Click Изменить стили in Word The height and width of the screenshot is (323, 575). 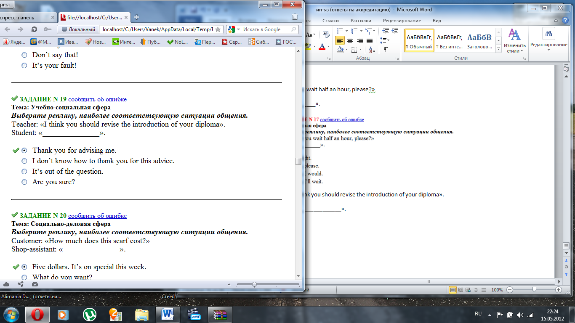pyautogui.click(x=514, y=40)
